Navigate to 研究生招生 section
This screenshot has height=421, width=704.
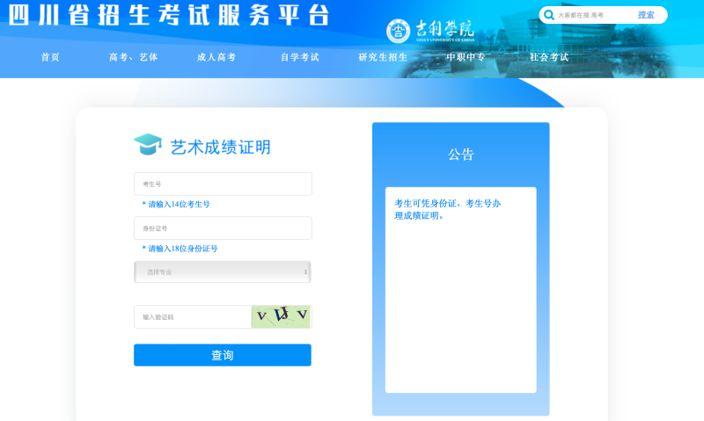(383, 57)
